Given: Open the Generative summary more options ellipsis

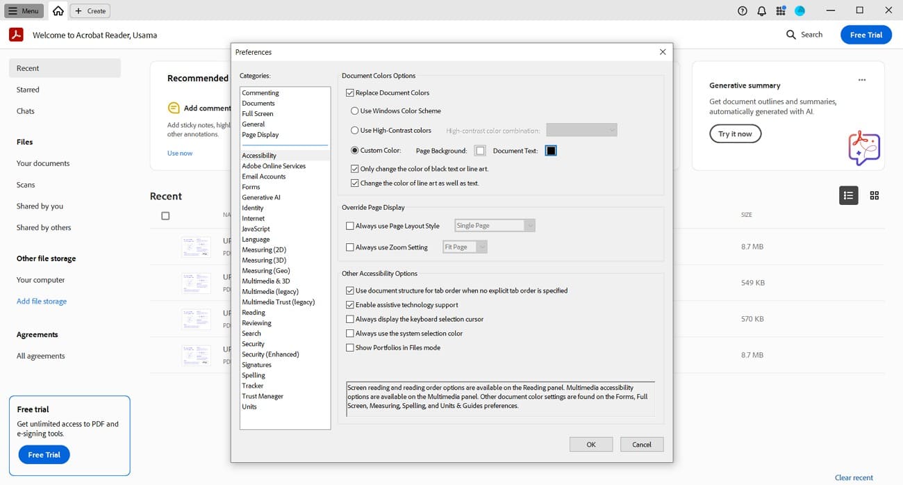Looking at the screenshot, I should click(x=862, y=80).
